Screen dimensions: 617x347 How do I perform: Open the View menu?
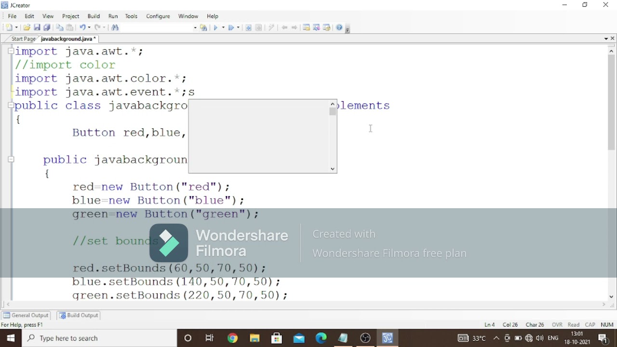click(48, 16)
